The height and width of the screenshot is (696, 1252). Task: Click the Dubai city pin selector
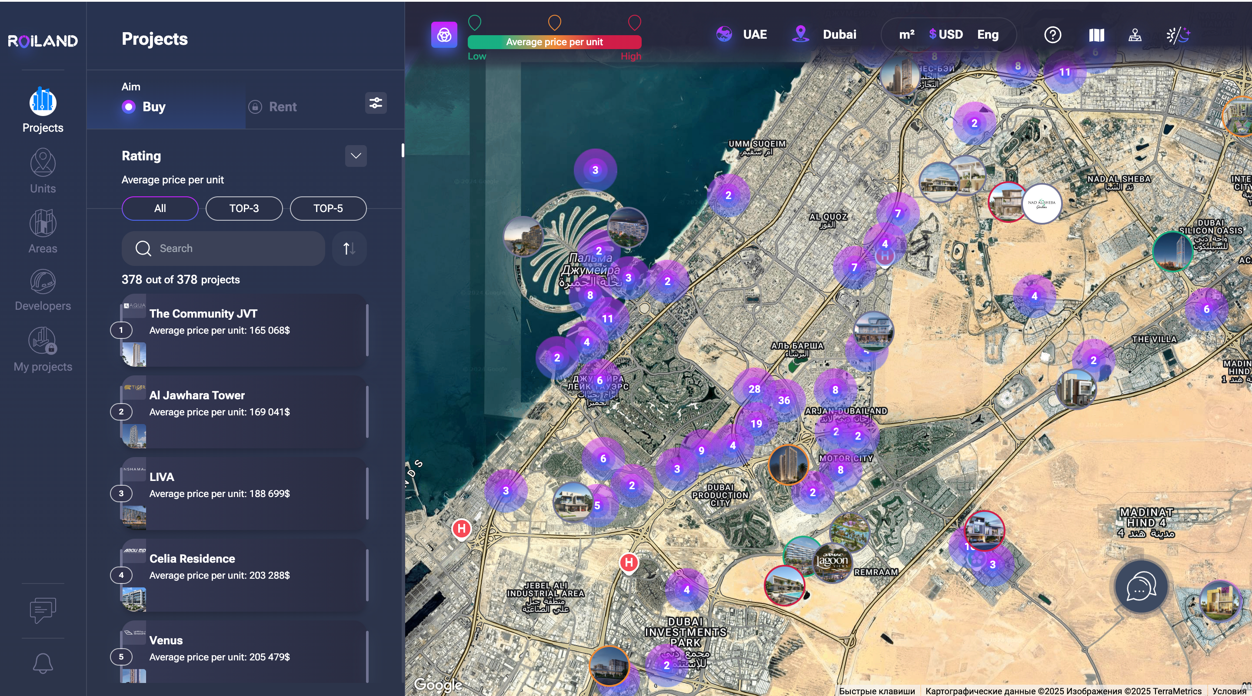[x=824, y=34]
